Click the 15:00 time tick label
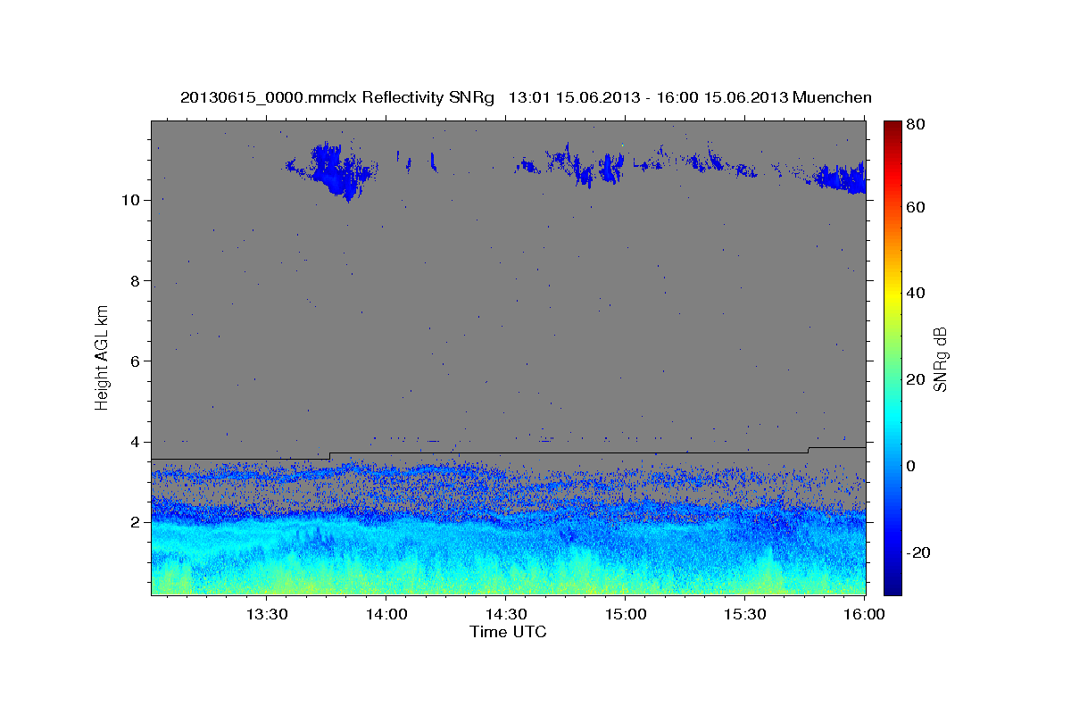Image resolution: width=1071 pixels, height=714 pixels. click(x=626, y=614)
